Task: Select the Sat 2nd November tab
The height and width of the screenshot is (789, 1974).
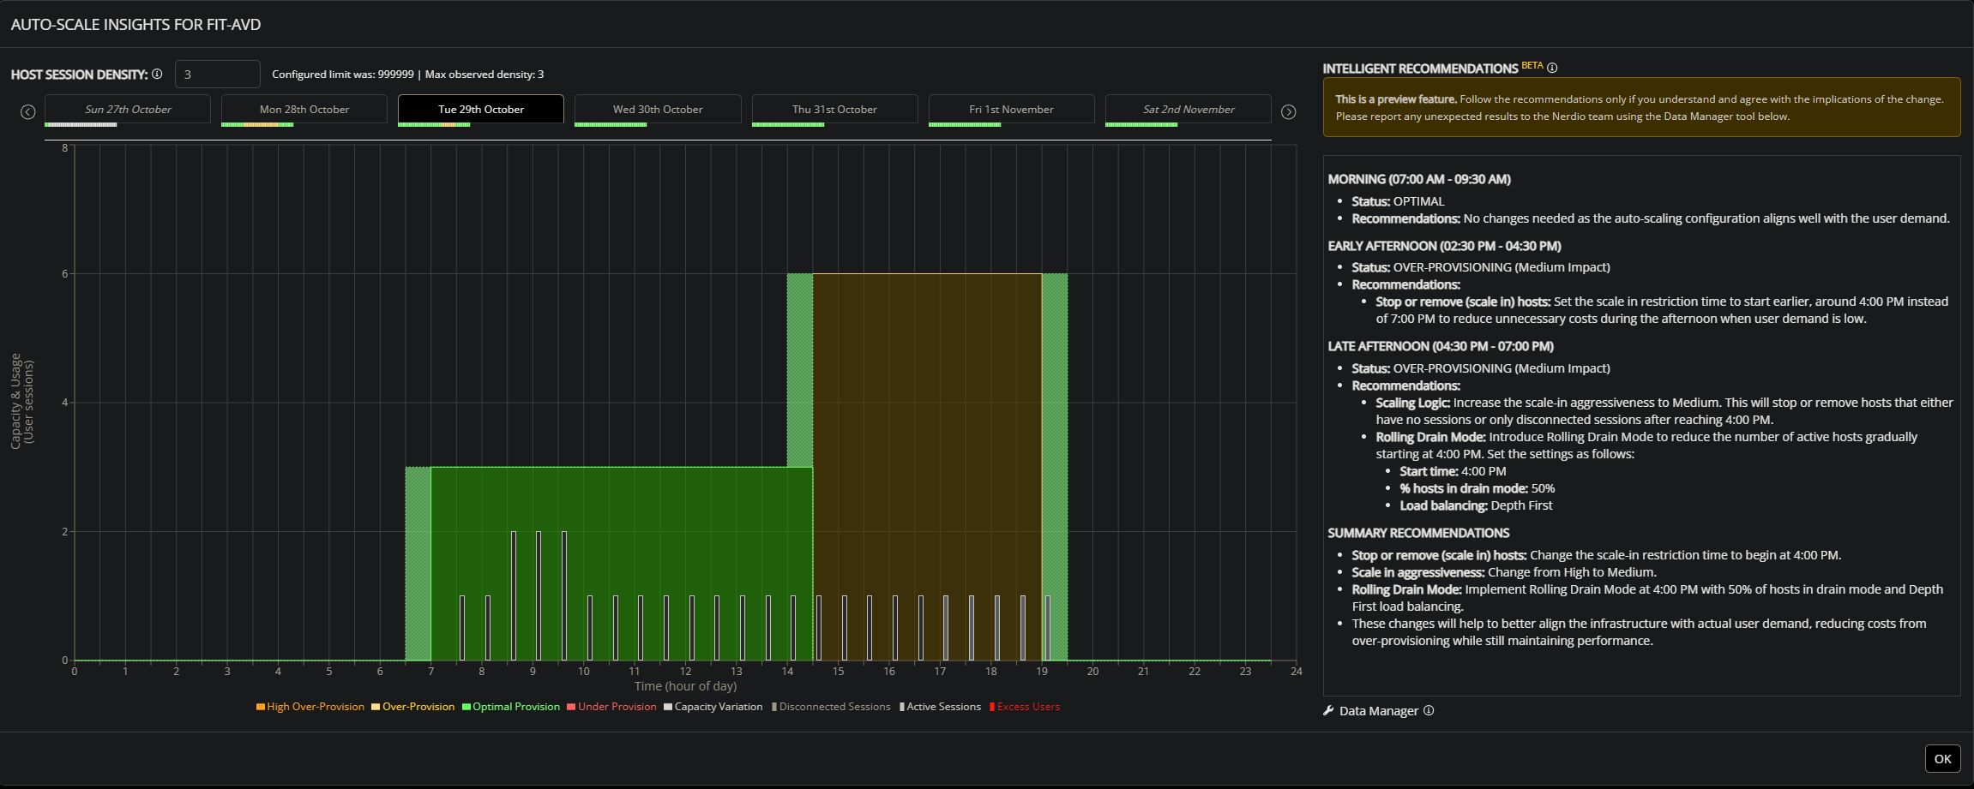Action: pyautogui.click(x=1189, y=110)
